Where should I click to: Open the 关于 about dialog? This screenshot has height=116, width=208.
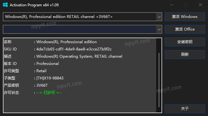[185, 109]
